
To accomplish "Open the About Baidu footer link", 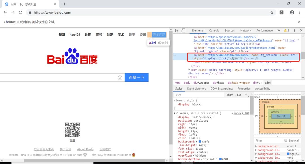I will (85, 149).
